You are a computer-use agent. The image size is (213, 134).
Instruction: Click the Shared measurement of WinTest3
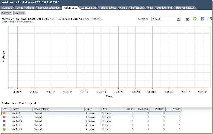(38, 121)
